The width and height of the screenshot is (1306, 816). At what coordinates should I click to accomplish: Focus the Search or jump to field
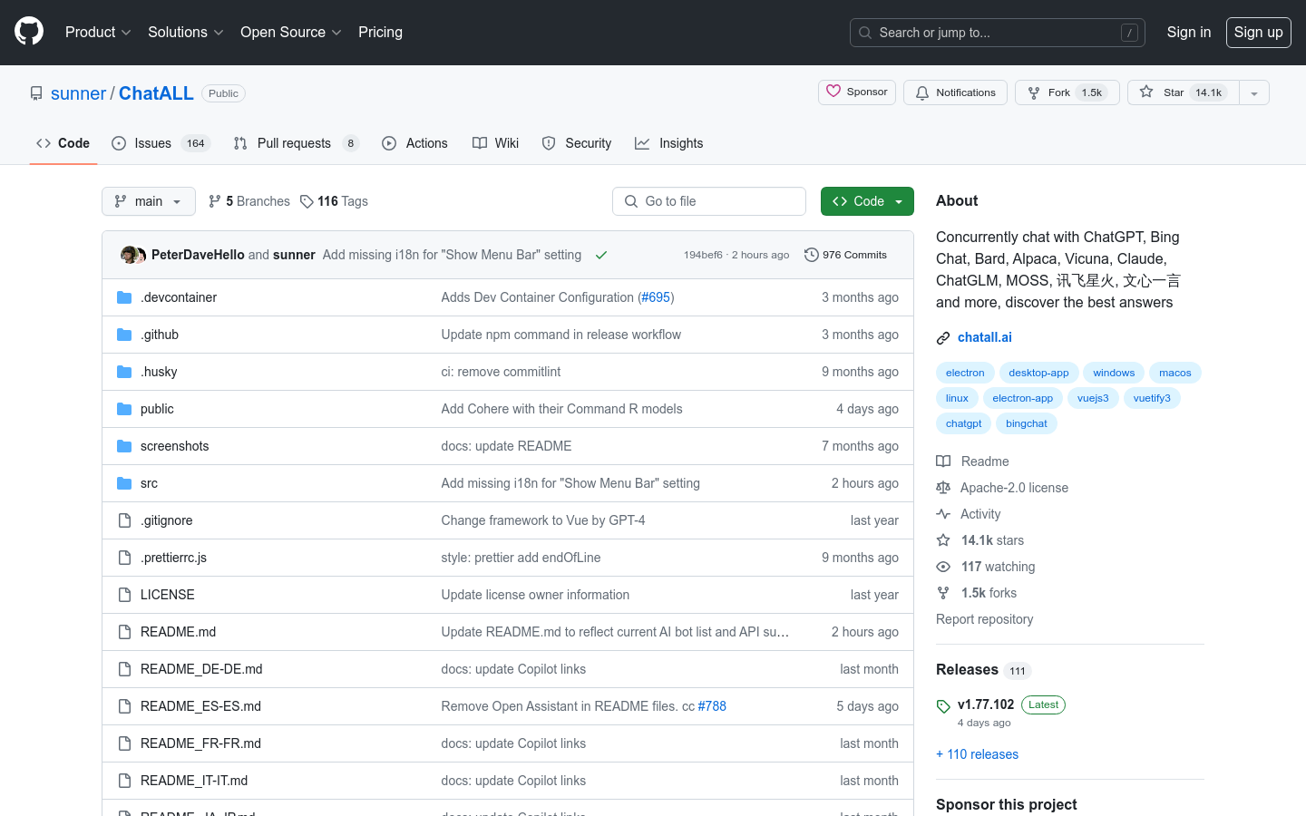point(998,33)
